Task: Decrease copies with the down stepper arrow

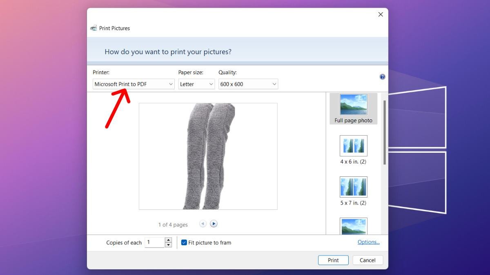Action: point(168,245)
